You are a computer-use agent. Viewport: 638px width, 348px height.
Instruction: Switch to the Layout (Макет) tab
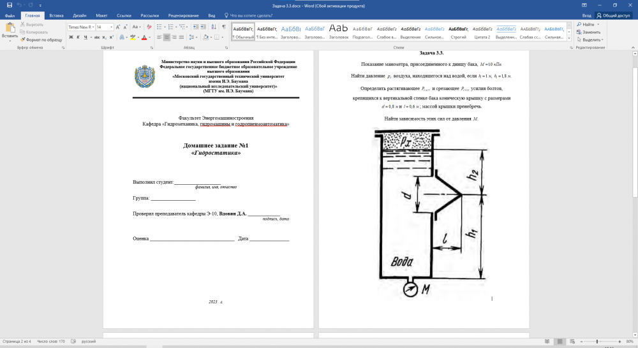(101, 15)
